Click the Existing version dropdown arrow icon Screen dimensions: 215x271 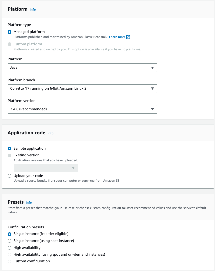[73, 168]
